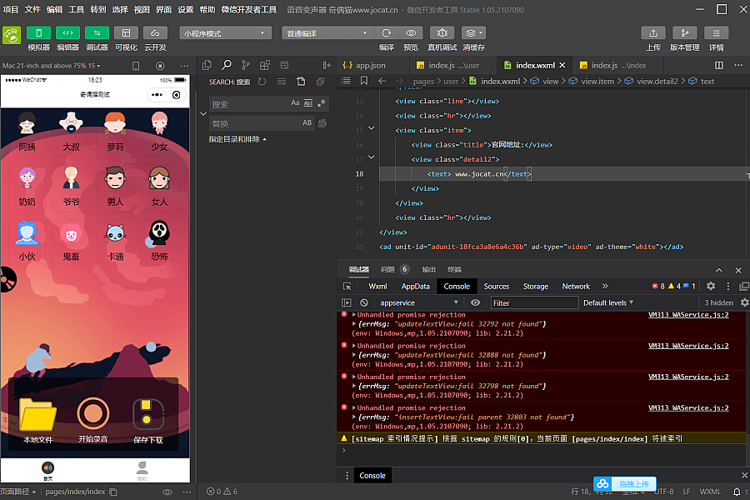Open the 普通编译 compile mode dropdown
The height and width of the screenshot is (500, 750).
click(x=327, y=33)
